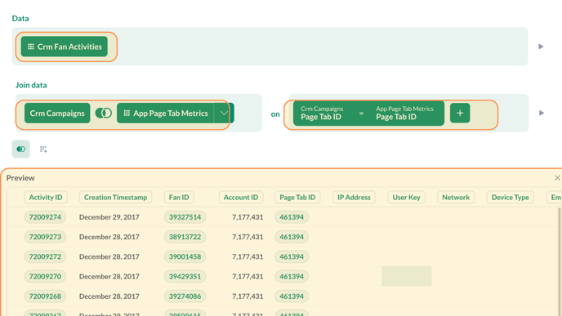
Task: Click the Crm Fan Activities data source button
Action: (x=65, y=47)
